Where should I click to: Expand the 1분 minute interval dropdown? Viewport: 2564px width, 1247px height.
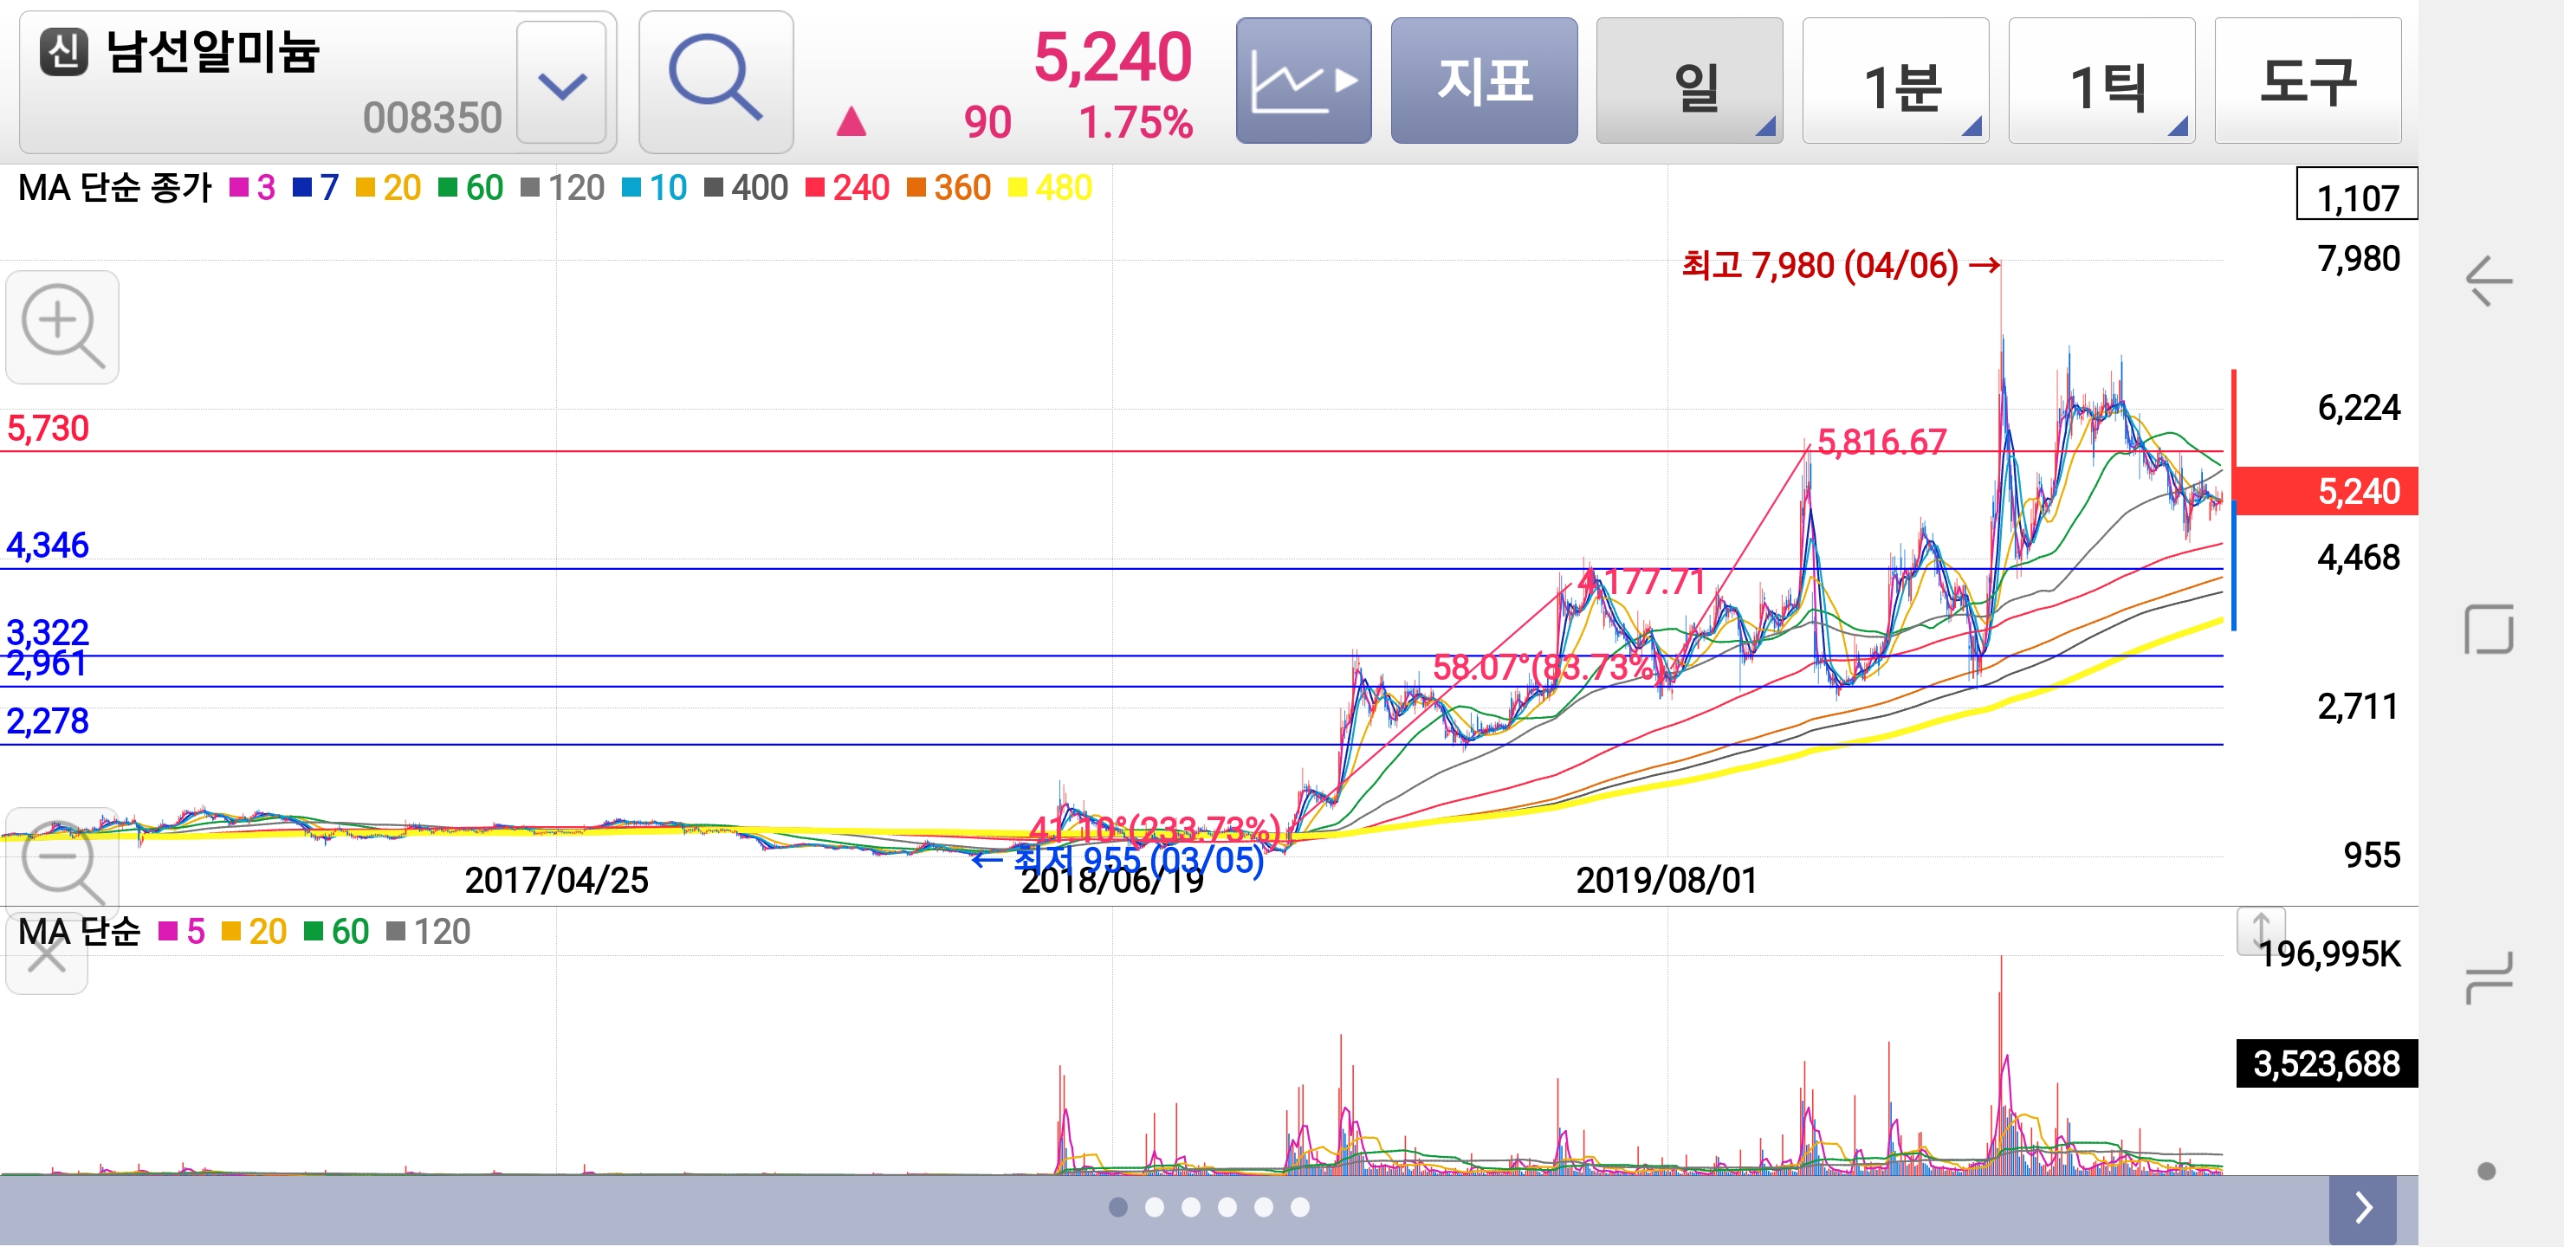click(1895, 80)
